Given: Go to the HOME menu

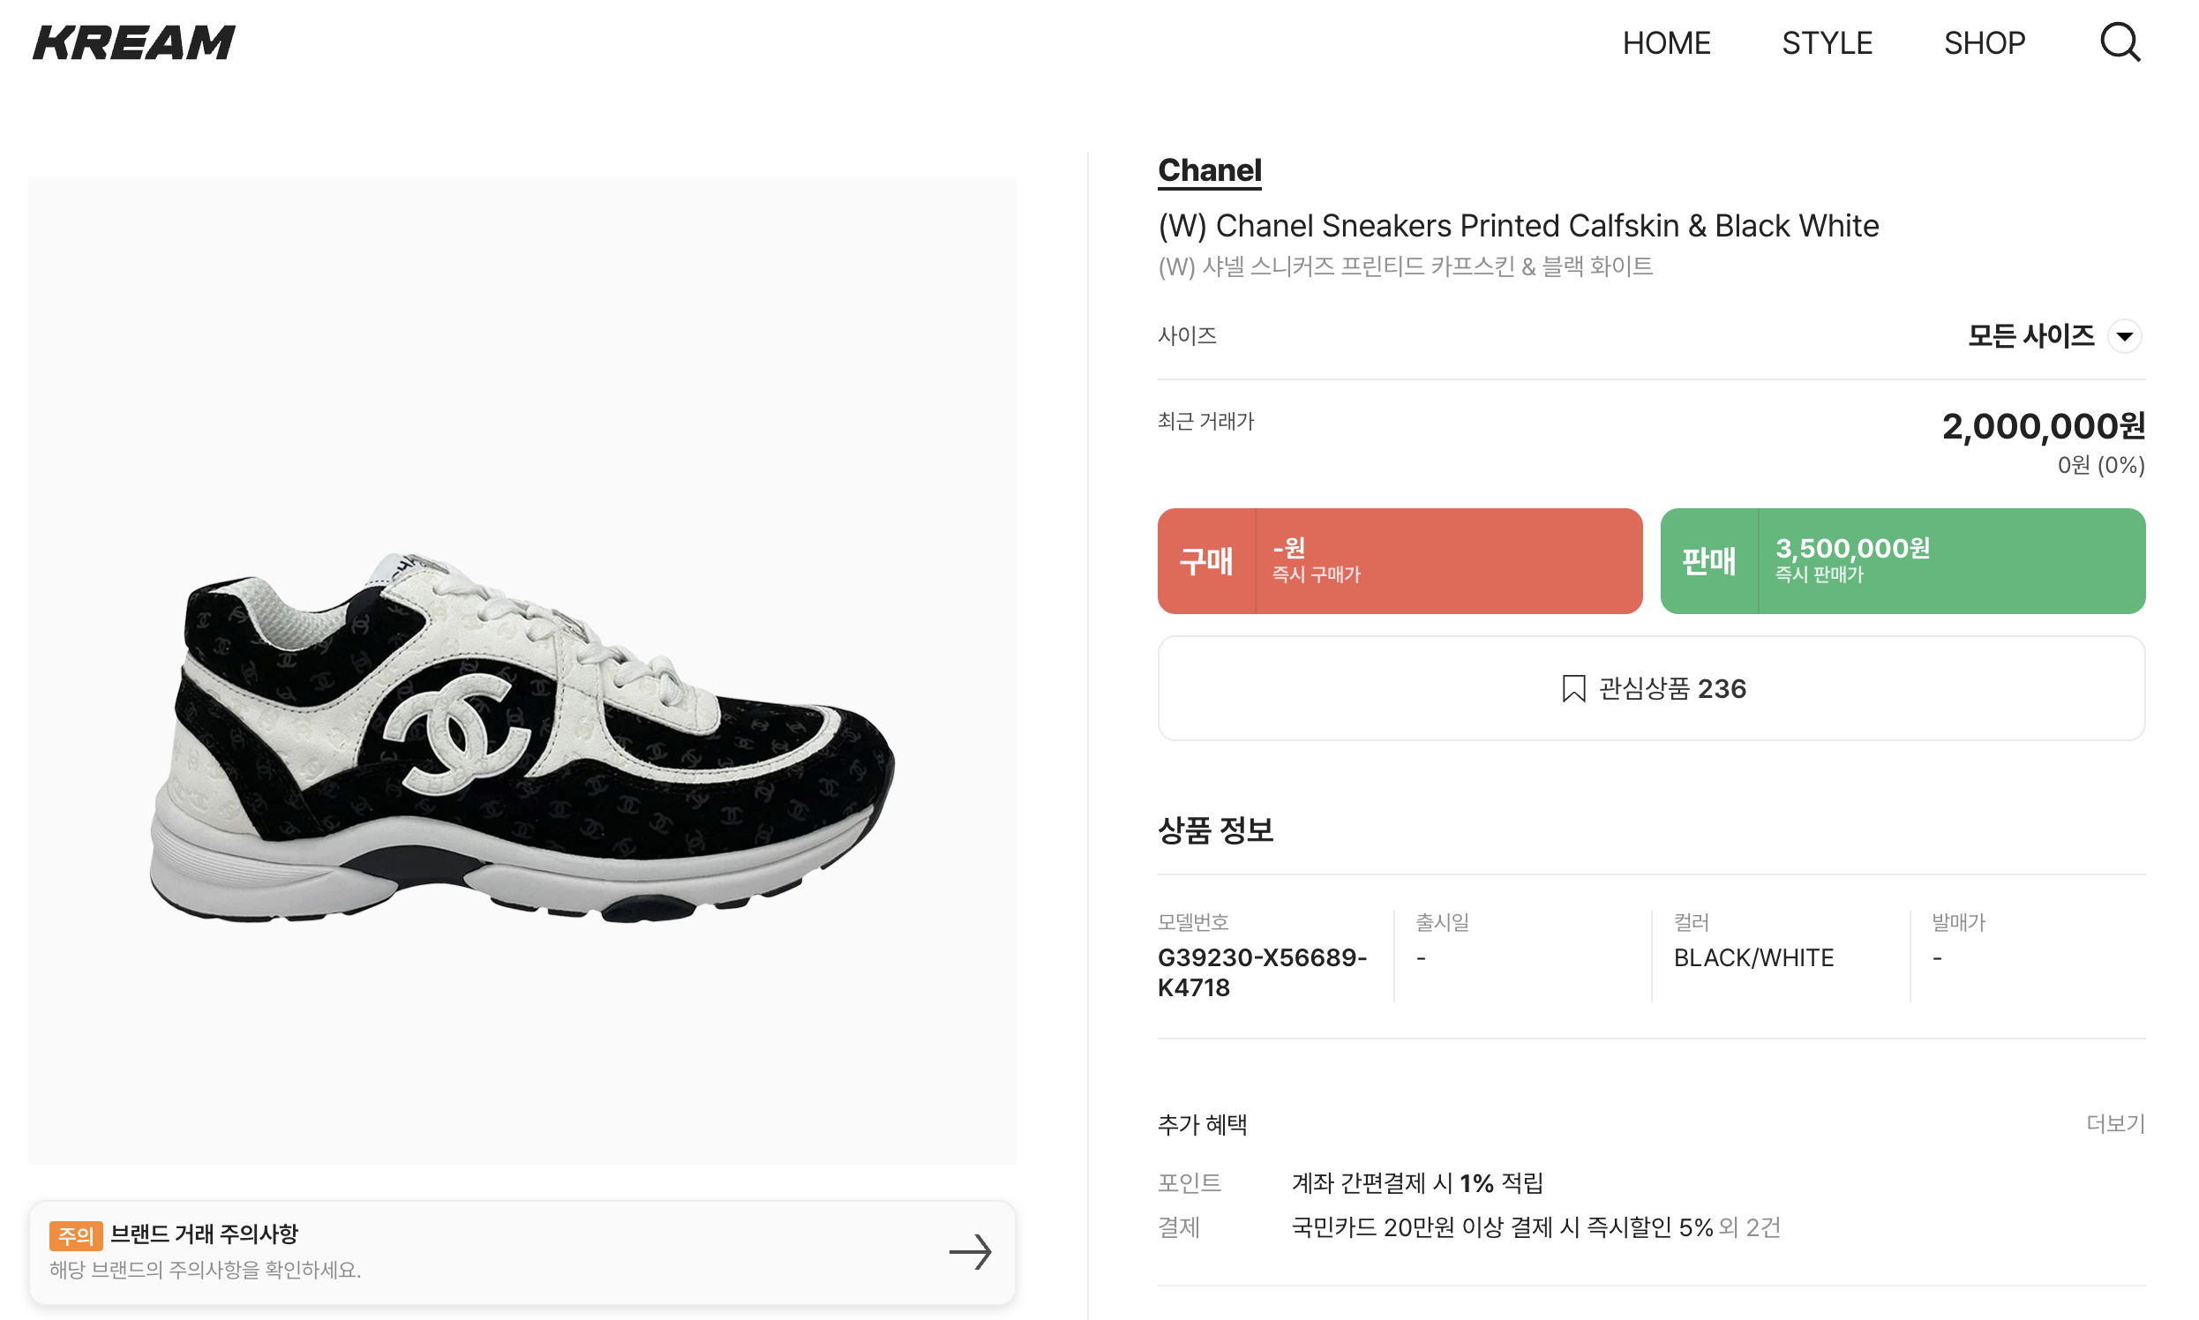Looking at the screenshot, I should click(x=1666, y=42).
